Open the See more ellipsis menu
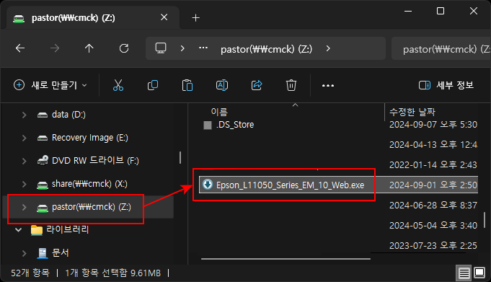 click(x=328, y=86)
